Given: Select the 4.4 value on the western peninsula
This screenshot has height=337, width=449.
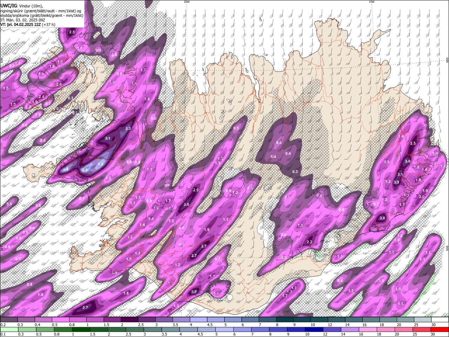Looking at the screenshot, I should tap(66, 169).
